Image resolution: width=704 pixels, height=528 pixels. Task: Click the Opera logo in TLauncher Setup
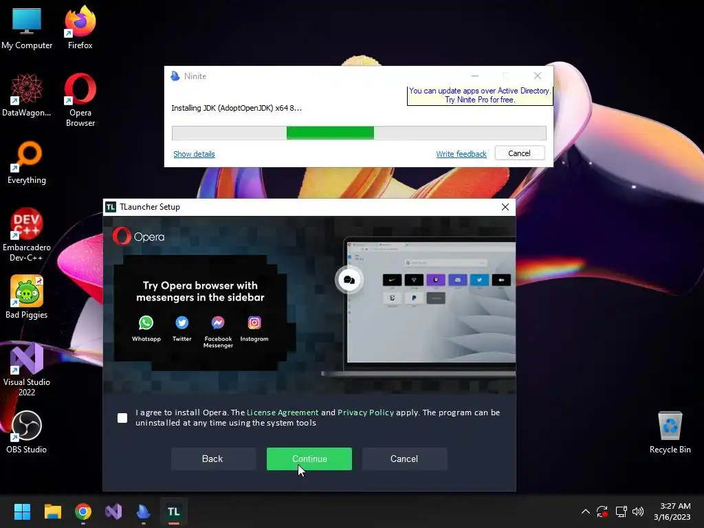[138, 236]
